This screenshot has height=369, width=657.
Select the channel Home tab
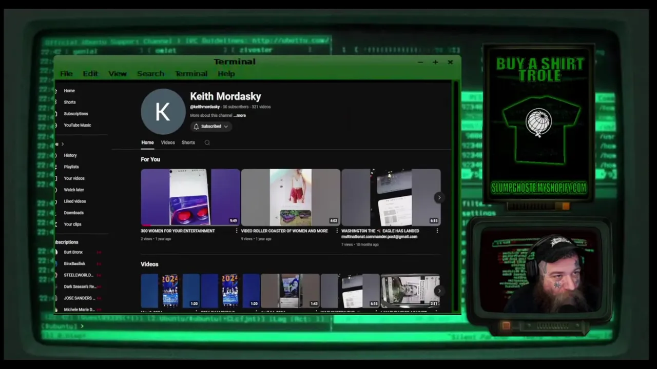click(147, 142)
